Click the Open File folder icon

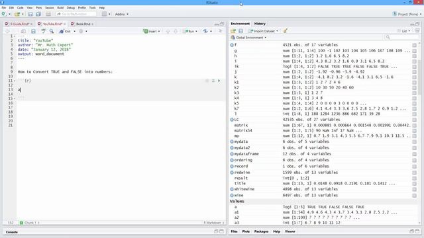pyautogui.click(x=17, y=14)
